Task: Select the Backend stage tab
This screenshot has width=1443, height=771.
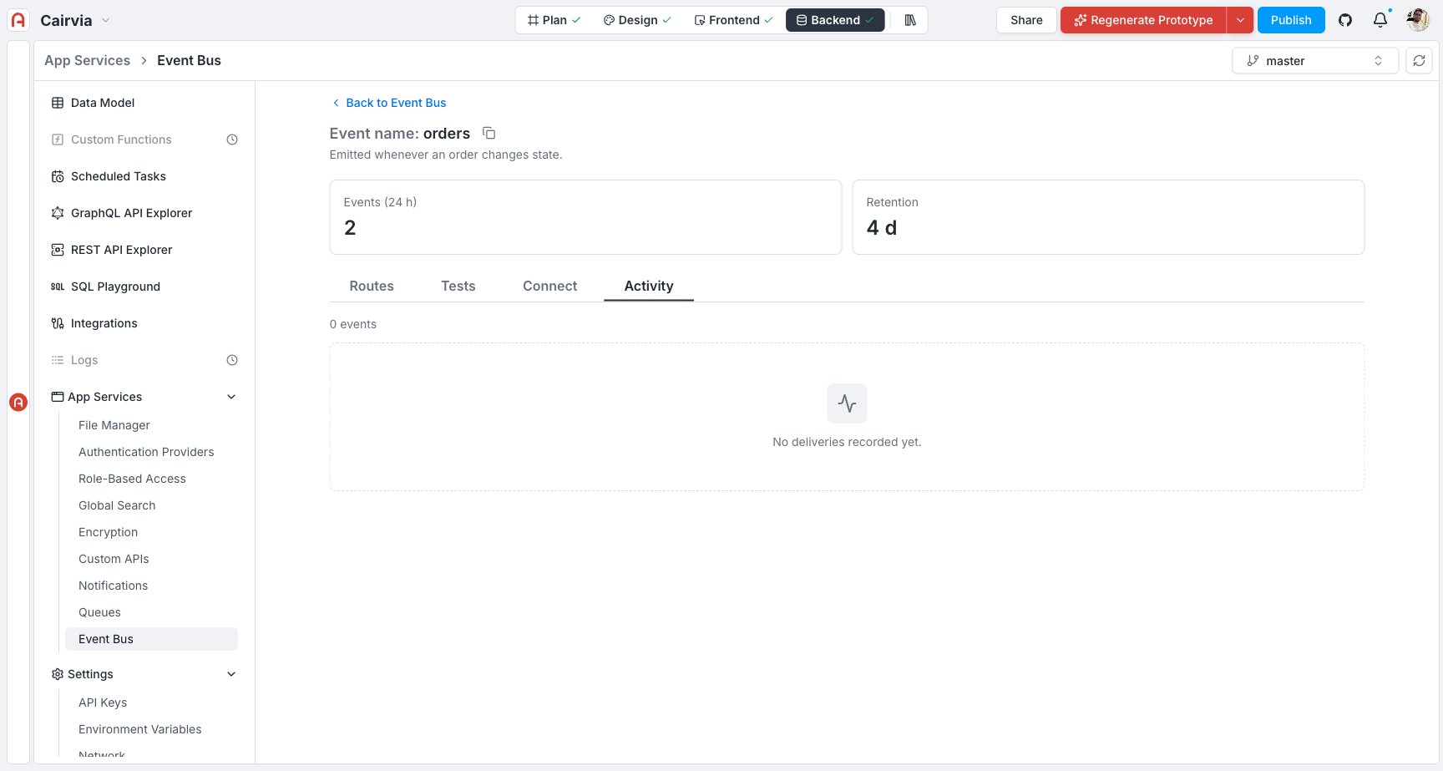Action: 835,20
